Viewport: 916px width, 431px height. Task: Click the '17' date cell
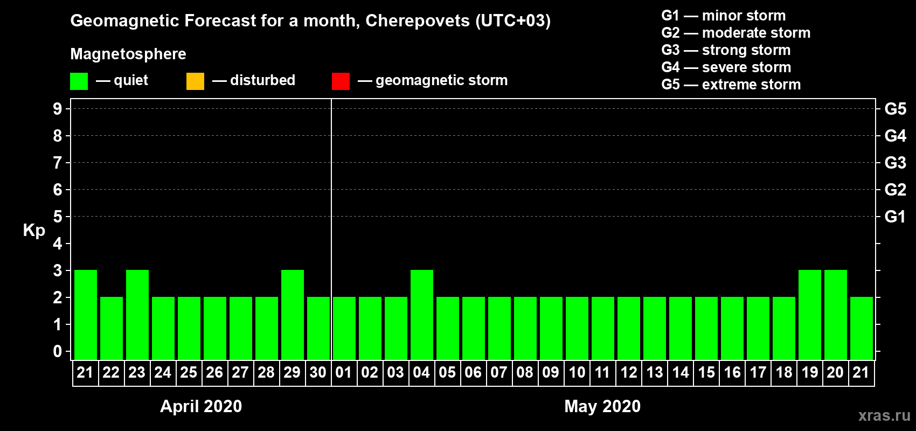pos(758,373)
